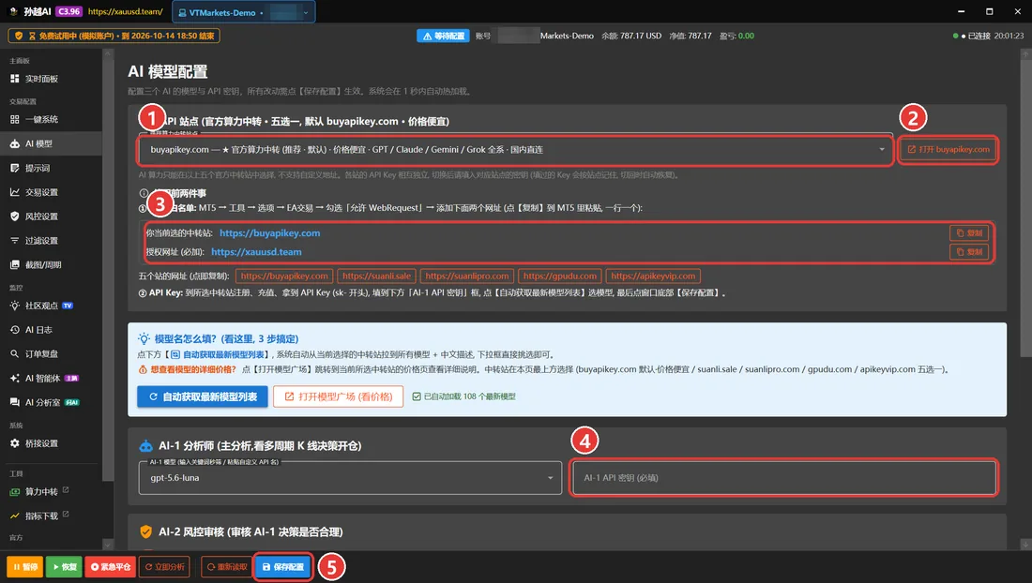Screen dimensions: 1032x583
Task: Open the 提示词 note icon
Action: click(x=14, y=168)
